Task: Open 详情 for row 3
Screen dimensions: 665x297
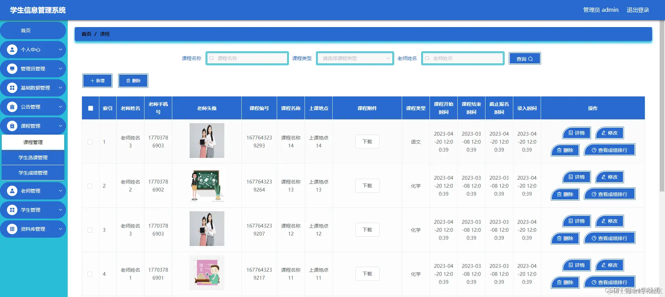Action: point(577,221)
